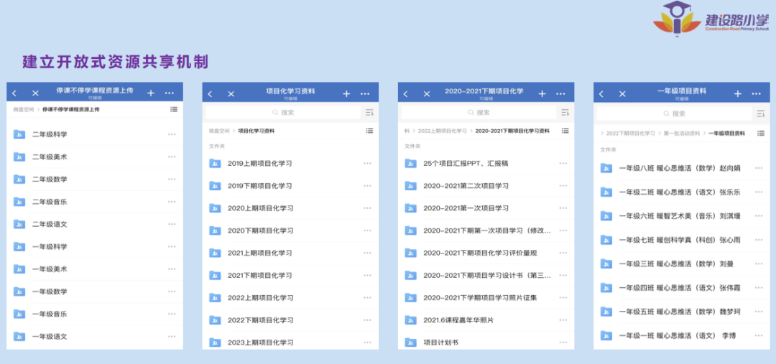Open more options for 一年级语文 folder
The width and height of the screenshot is (776, 364).
point(172,336)
